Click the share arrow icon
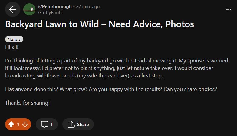The height and width of the screenshot is (136, 237). coord(71,124)
